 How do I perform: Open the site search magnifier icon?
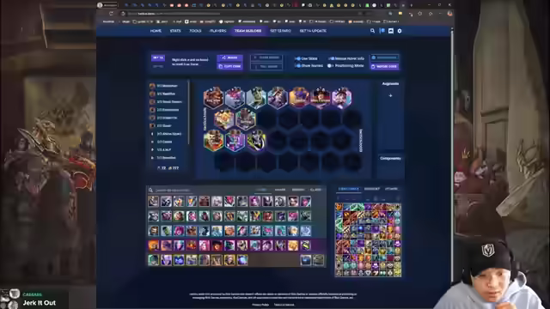(x=372, y=31)
